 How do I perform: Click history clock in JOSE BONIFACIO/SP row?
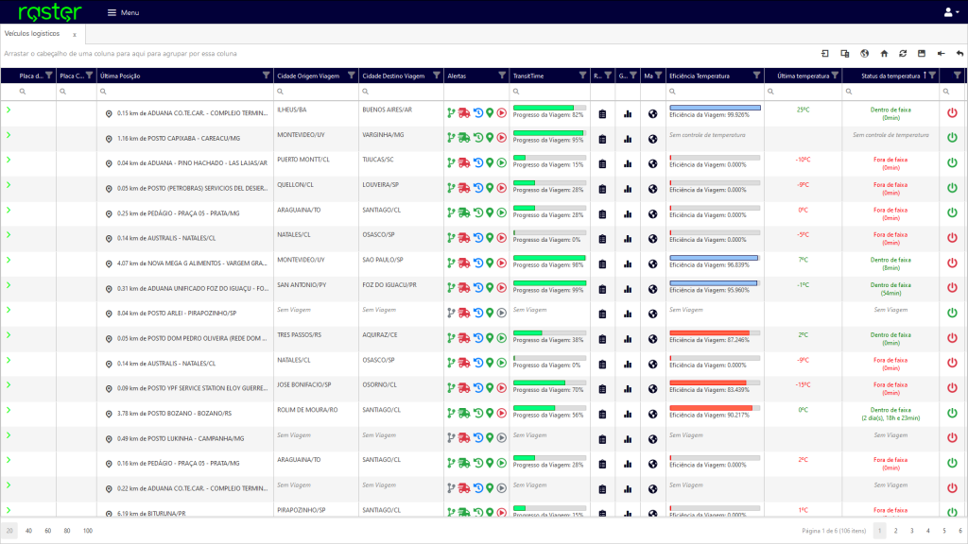[477, 388]
